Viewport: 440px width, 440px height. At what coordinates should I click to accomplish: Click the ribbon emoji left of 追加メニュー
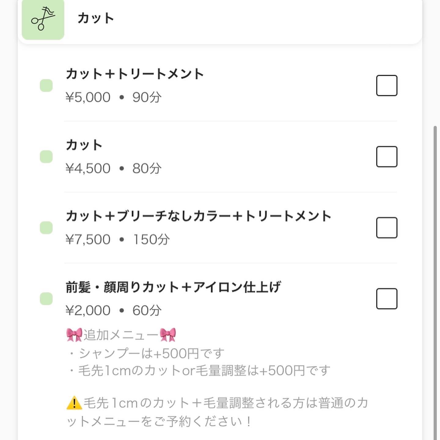tap(74, 335)
